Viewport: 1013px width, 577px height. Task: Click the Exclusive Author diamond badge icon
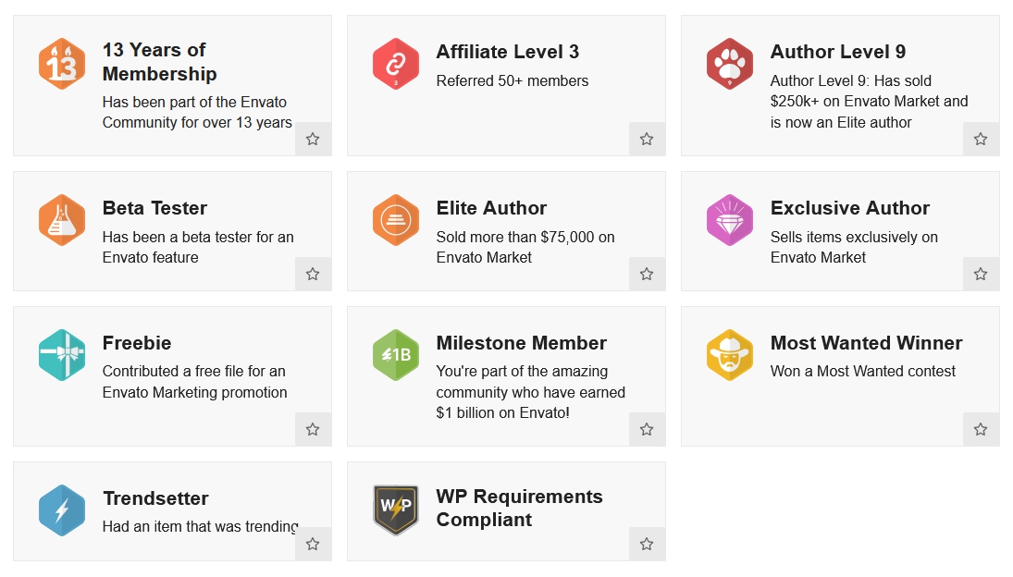pos(730,220)
